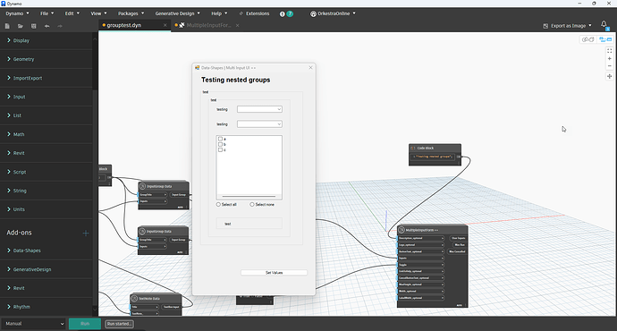Click the Set Values button
The image size is (617, 331).
pyautogui.click(x=274, y=273)
